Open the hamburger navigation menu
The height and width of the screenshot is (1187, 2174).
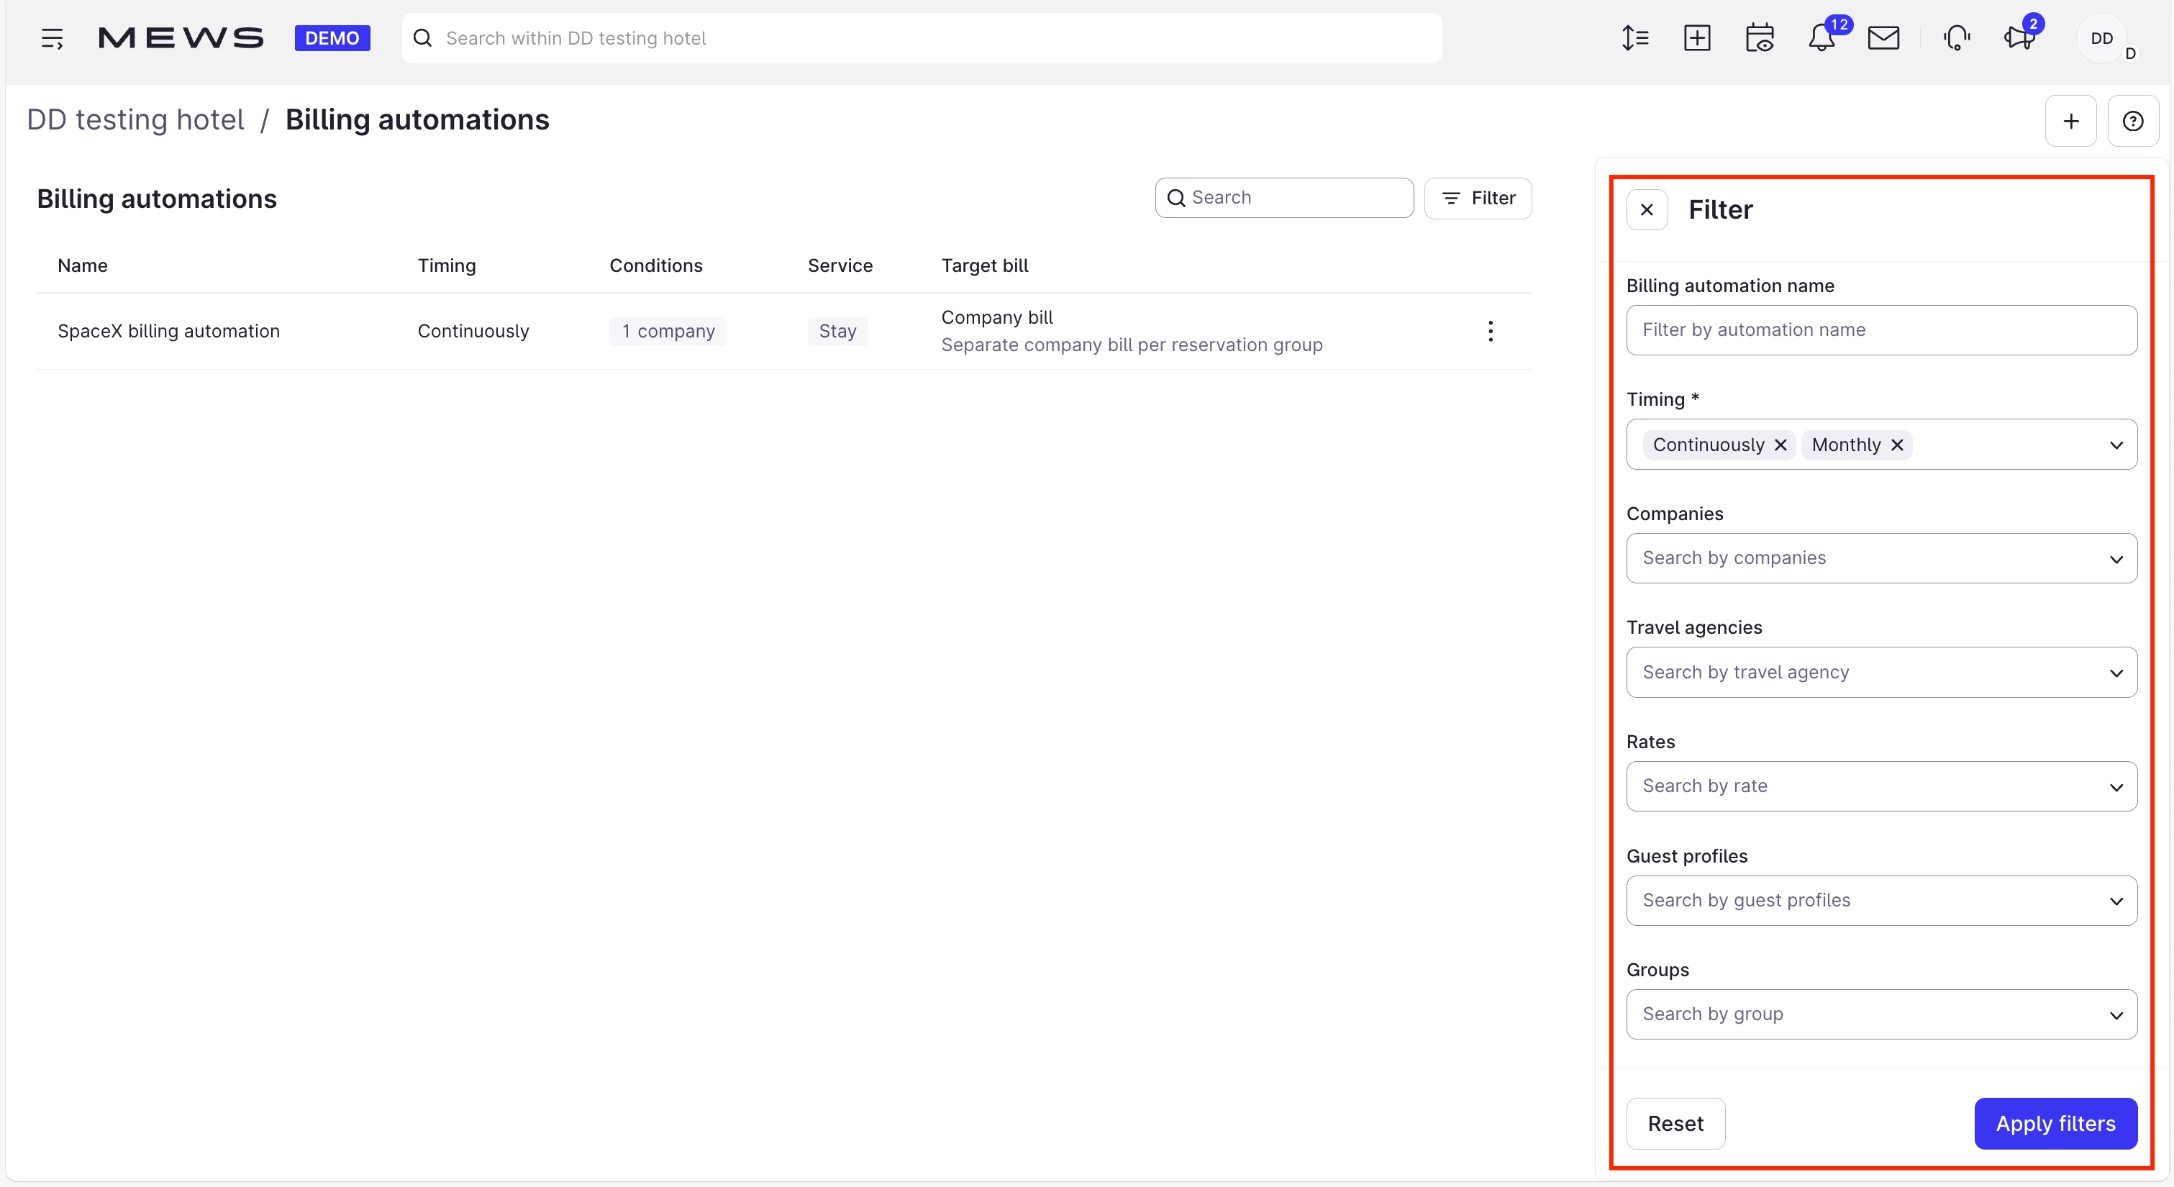[52, 38]
